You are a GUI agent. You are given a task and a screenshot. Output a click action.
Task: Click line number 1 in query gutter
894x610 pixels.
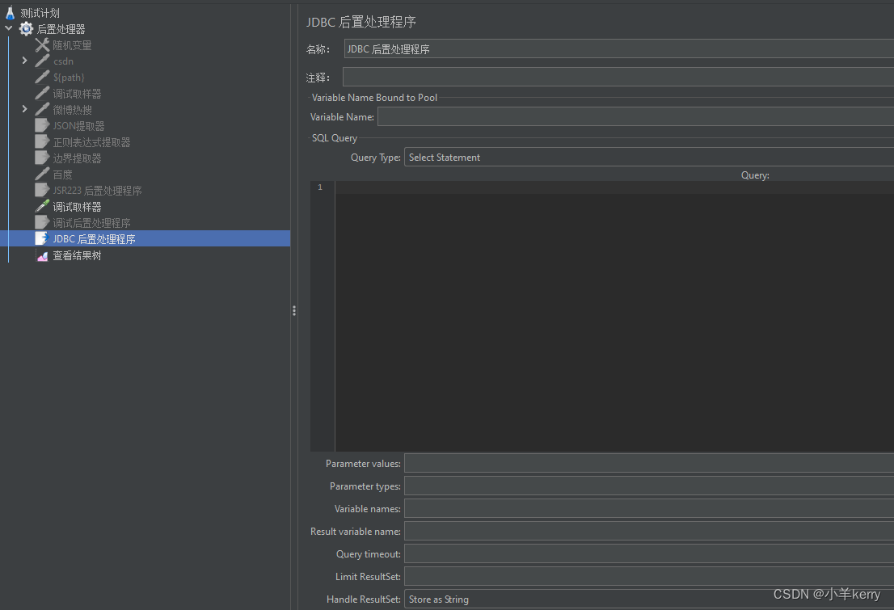(320, 187)
